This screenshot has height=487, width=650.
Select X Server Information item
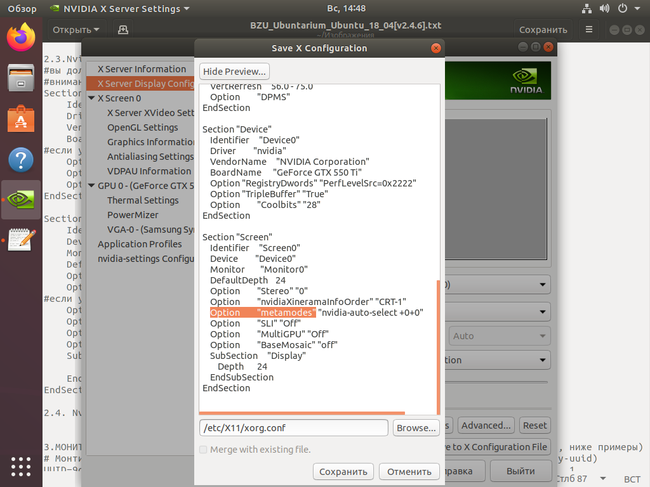(142, 69)
